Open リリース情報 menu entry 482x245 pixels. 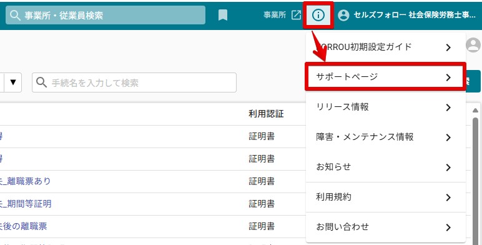pos(386,107)
